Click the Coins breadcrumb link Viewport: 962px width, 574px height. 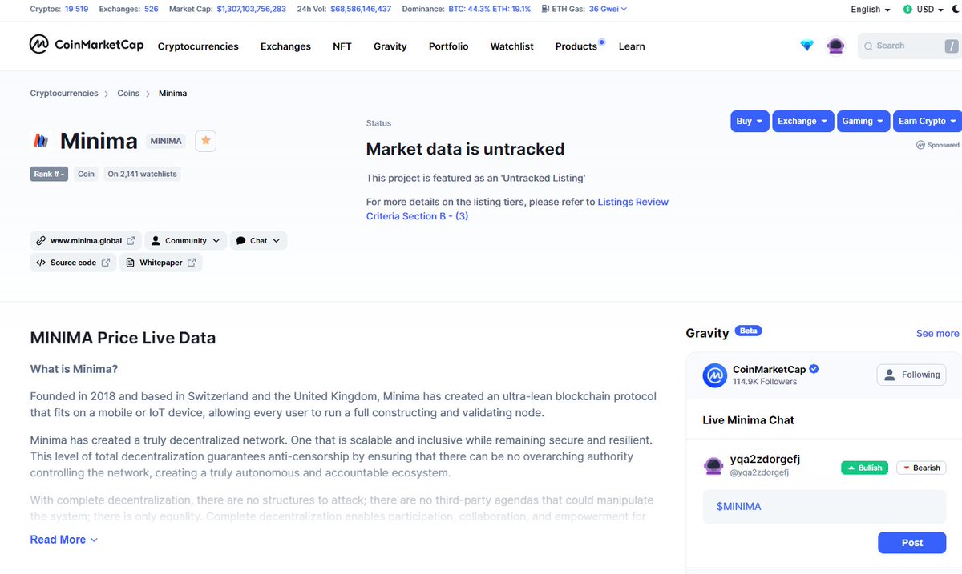tap(128, 94)
